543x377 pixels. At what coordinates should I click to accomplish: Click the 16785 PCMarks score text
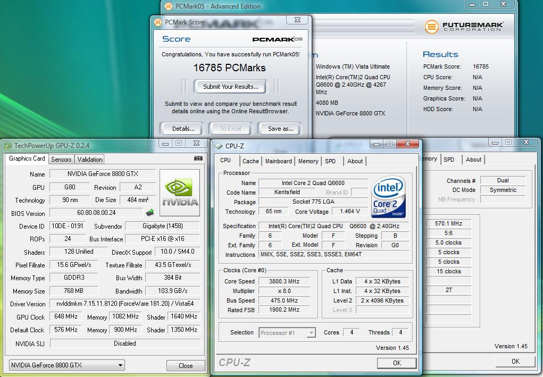coord(229,68)
